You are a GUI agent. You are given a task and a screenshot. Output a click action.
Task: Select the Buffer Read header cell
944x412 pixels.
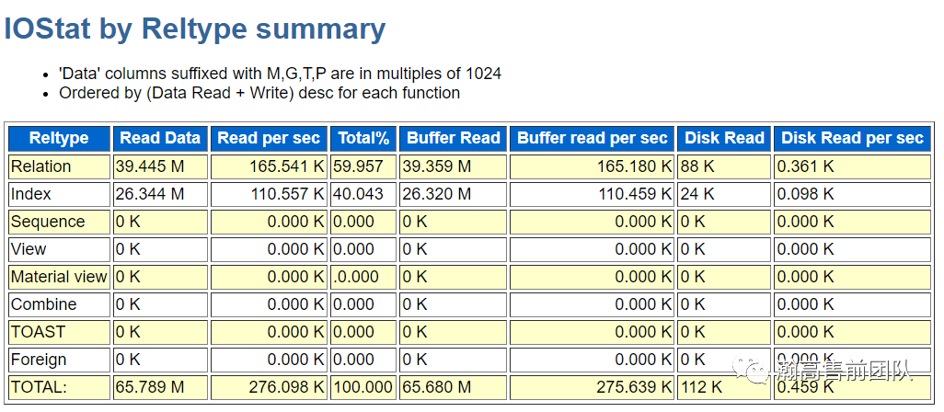pos(454,138)
